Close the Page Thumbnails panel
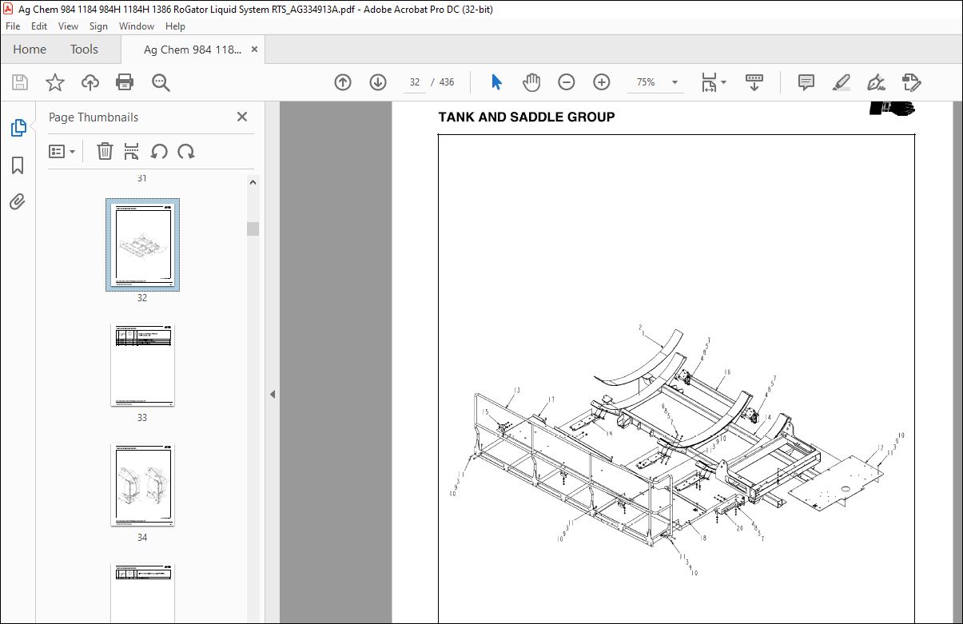Viewport: 963px width, 624px height. [x=242, y=117]
